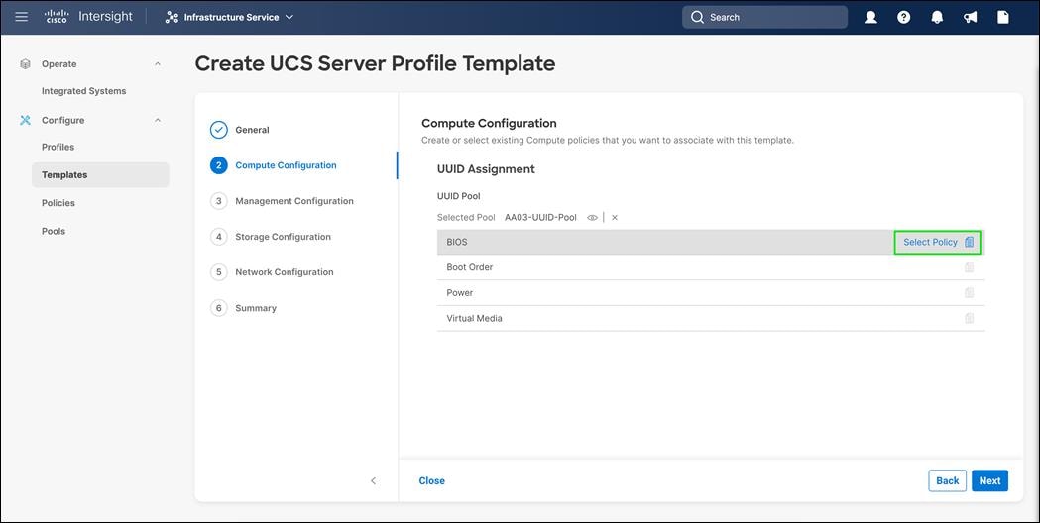Open the notifications bell
This screenshot has width=1040, height=523.
point(937,17)
